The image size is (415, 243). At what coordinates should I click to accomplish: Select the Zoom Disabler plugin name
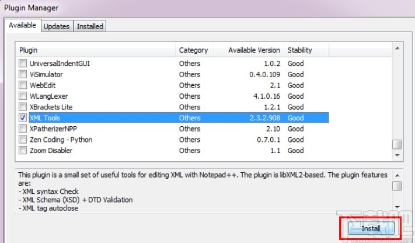click(51, 151)
